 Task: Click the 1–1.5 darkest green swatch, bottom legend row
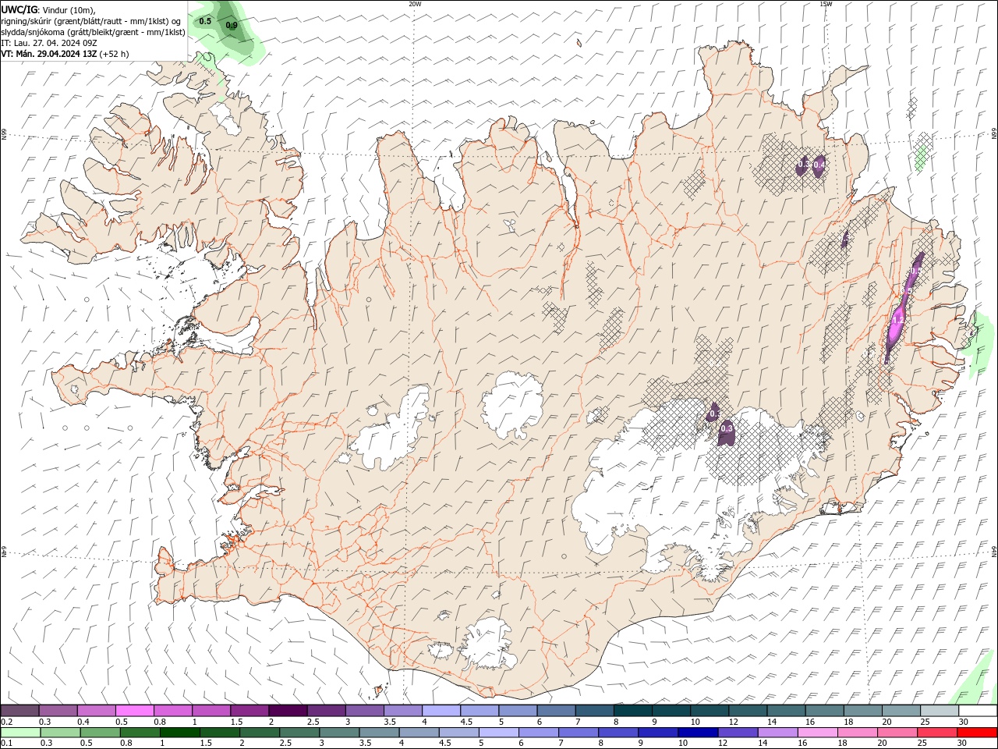pos(179,733)
